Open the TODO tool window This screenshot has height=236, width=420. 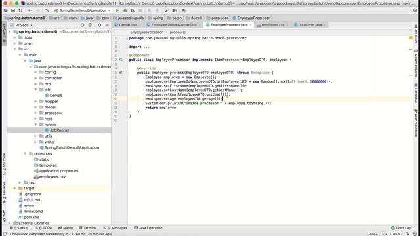click(x=43, y=228)
